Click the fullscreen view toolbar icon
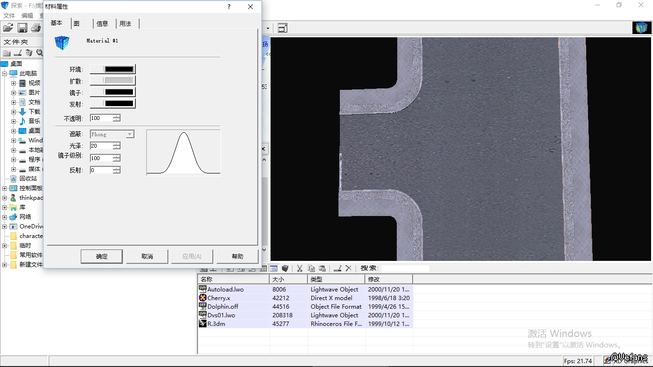Viewport: 653px width, 367px height. pyautogui.click(x=283, y=28)
